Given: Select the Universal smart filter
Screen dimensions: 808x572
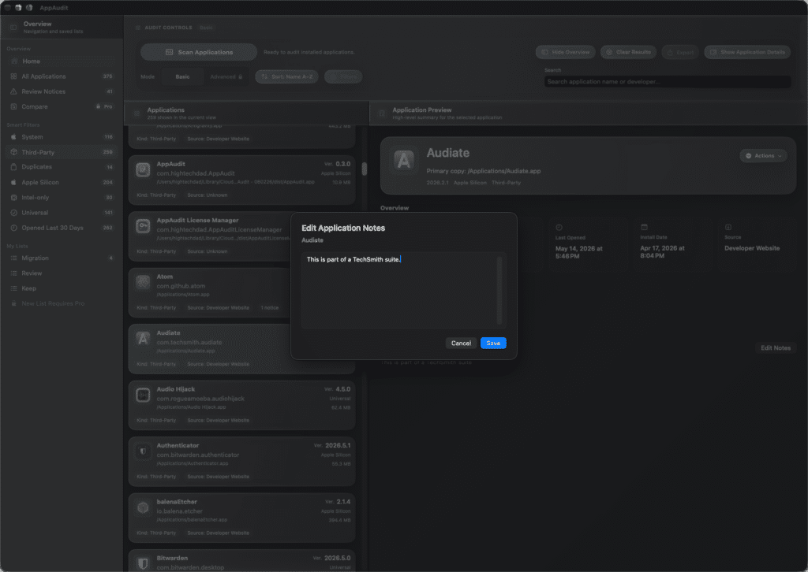Looking at the screenshot, I should [62, 213].
